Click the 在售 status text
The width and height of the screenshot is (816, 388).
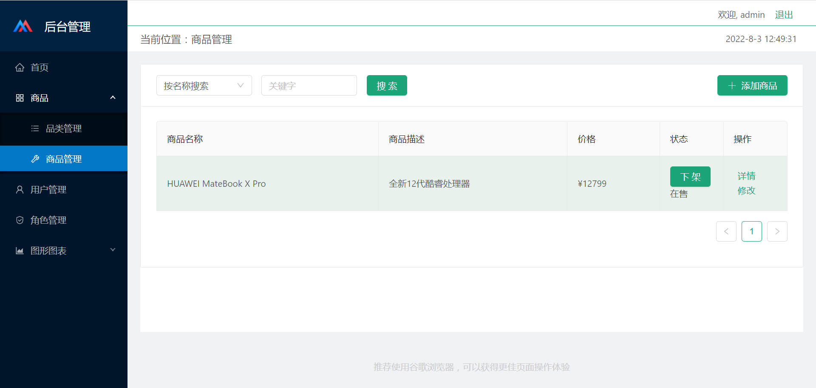[x=679, y=194]
